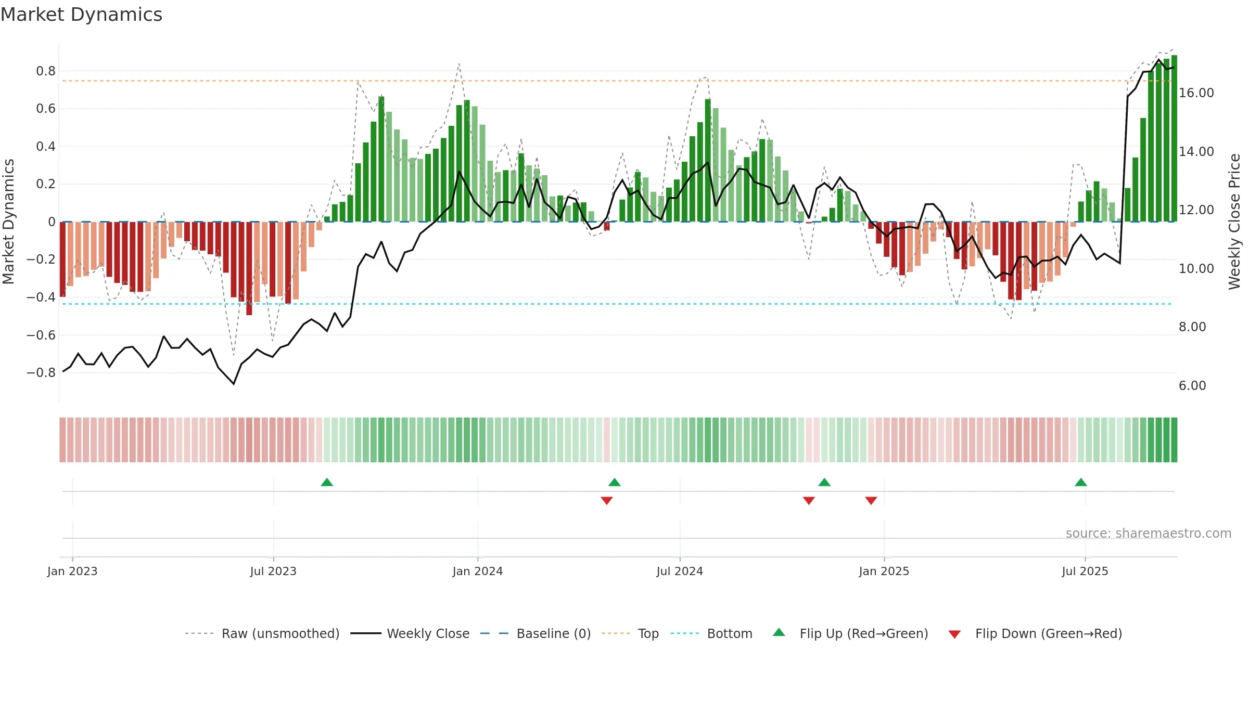Click the Flip Down (Green→Red) legend entry
The height and width of the screenshot is (702, 1249).
pos(1035,633)
